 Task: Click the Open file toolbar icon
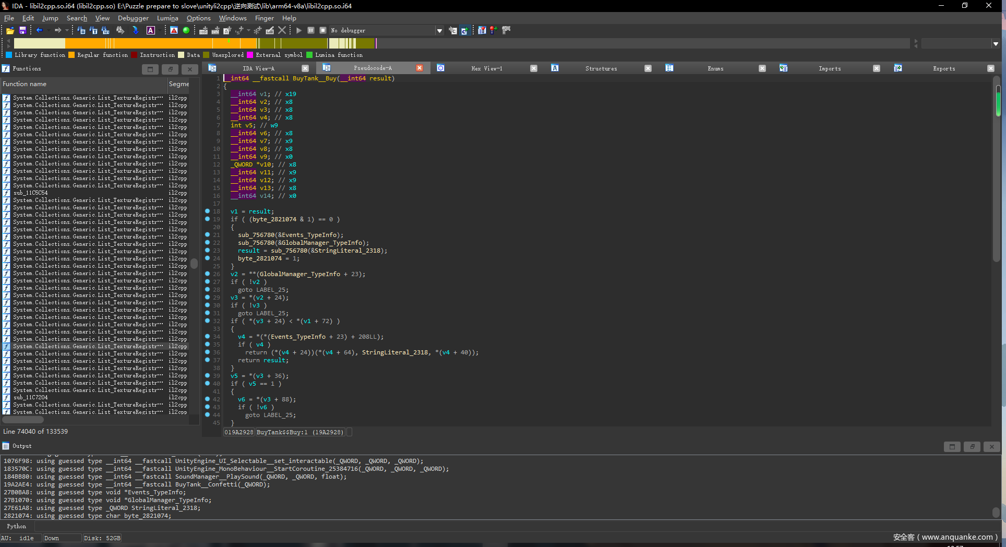point(10,30)
